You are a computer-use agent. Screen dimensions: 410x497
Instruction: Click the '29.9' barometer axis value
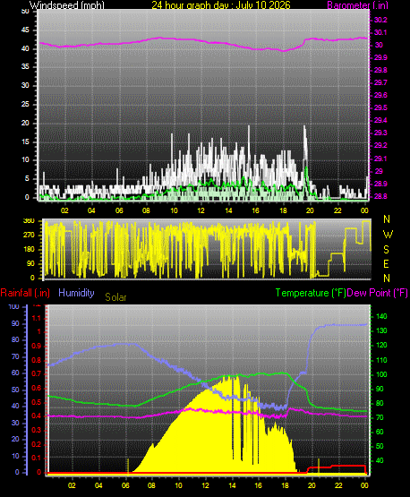380,57
